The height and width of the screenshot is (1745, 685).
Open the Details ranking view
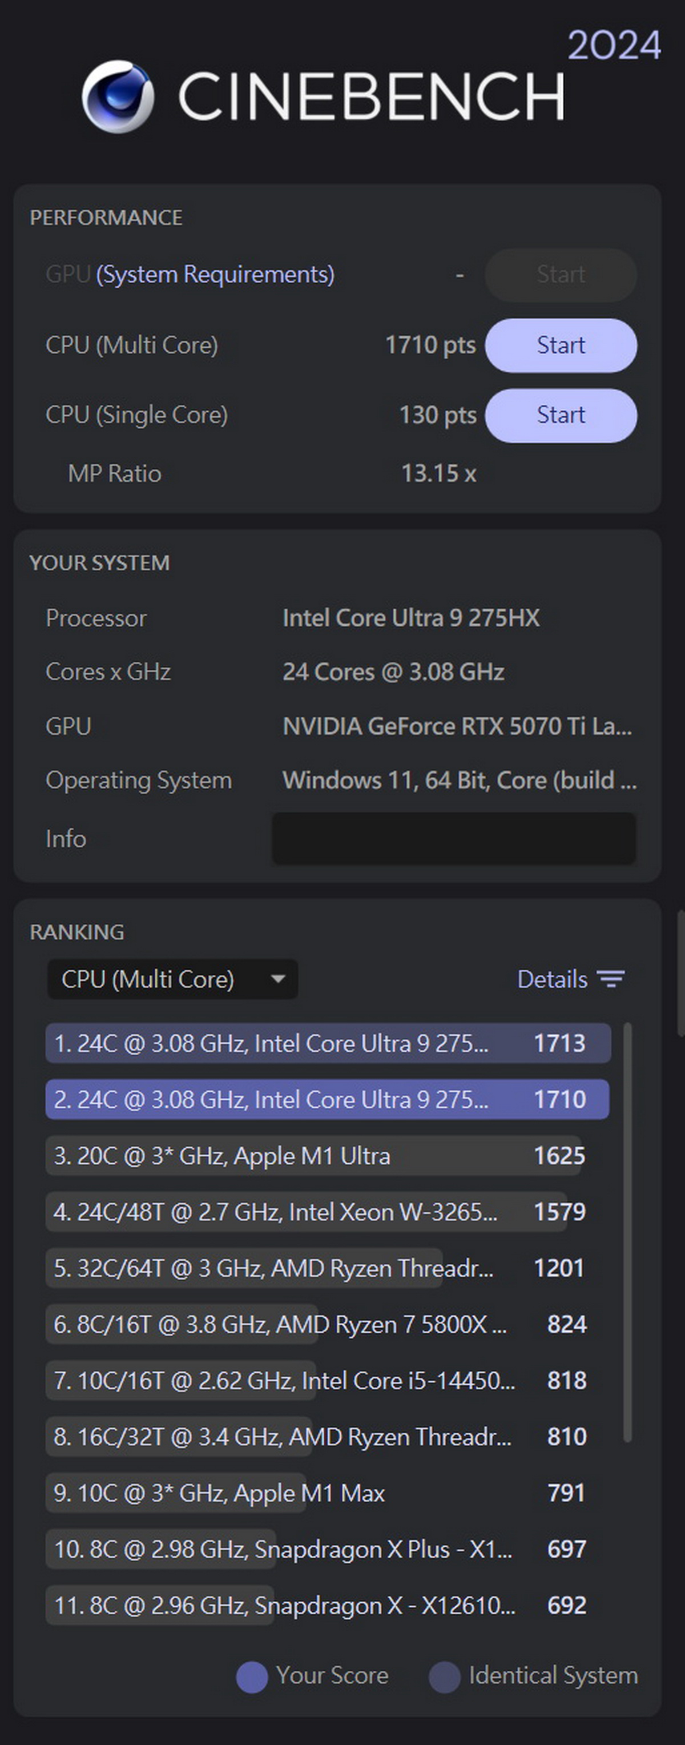(x=551, y=979)
